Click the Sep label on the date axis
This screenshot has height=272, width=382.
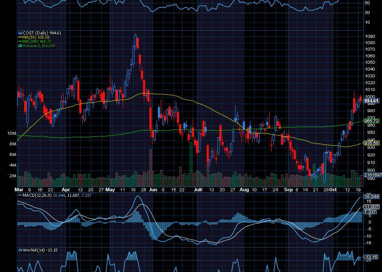[289, 190]
